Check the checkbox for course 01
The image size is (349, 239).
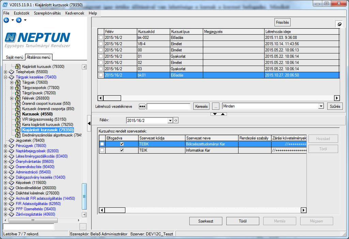[x=101, y=56]
